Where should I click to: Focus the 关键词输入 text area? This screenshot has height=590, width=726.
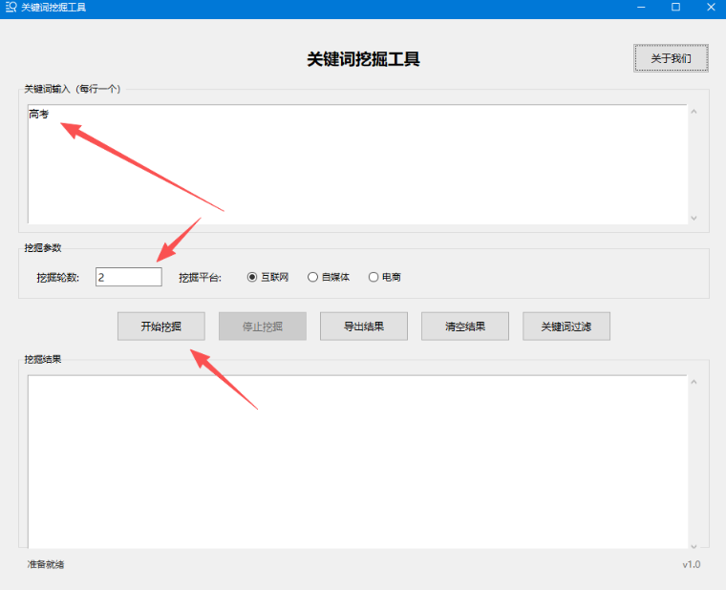(x=355, y=164)
